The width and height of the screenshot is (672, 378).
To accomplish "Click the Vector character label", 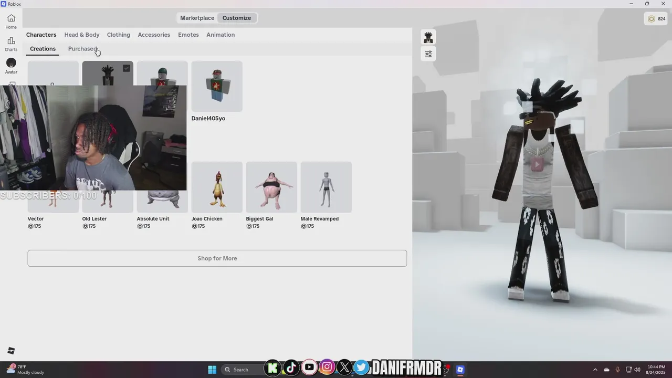I will pyautogui.click(x=36, y=219).
